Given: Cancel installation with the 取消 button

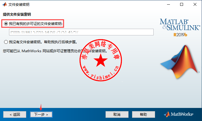Looking at the screenshot, I should 117,114.
